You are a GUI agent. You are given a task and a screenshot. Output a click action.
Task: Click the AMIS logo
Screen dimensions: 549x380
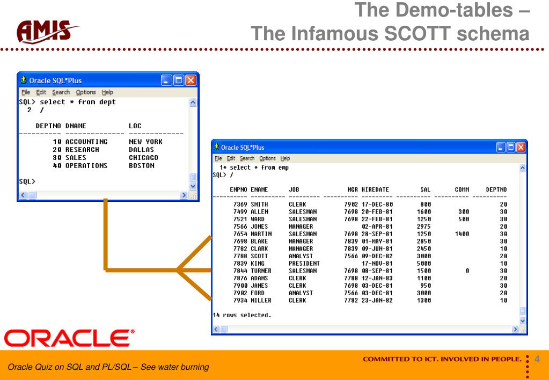47,32
